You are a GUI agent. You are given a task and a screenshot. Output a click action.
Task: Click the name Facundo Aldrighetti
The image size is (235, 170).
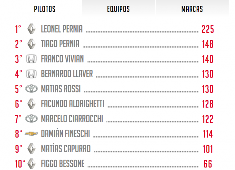[x=72, y=104]
